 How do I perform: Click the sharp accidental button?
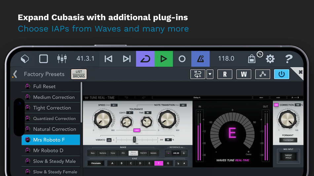click(184, 163)
